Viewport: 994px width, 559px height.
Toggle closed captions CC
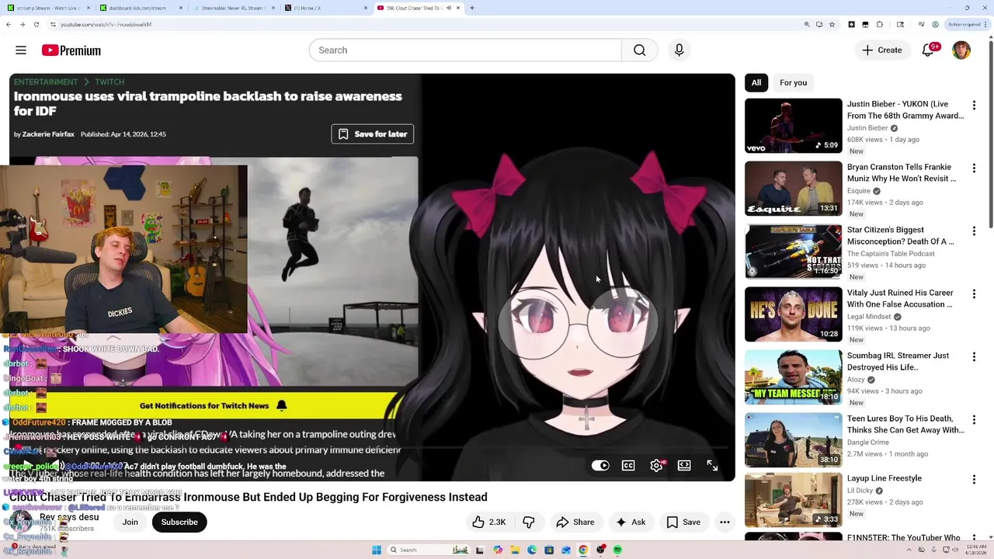tap(628, 465)
